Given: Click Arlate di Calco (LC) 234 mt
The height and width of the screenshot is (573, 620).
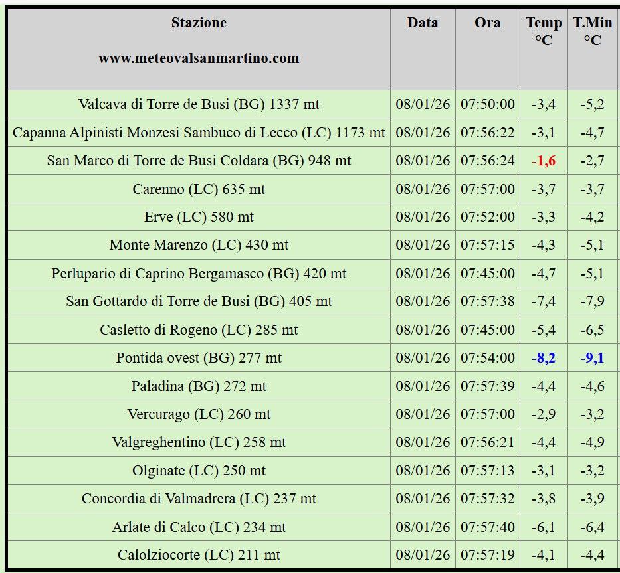Looking at the screenshot, I should tap(199, 527).
